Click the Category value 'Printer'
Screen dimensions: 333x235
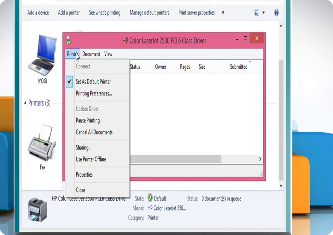pyautogui.click(x=153, y=218)
